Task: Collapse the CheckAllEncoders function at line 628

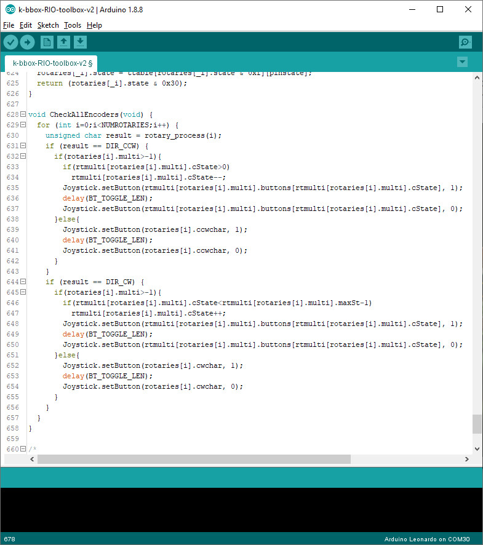Action: (23, 114)
